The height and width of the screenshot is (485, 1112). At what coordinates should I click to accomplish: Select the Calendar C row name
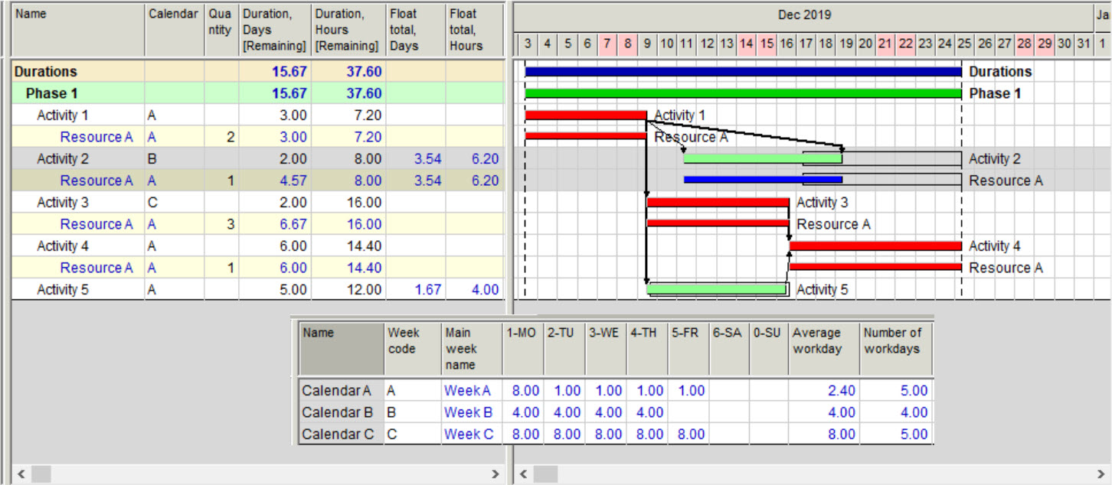[338, 435]
